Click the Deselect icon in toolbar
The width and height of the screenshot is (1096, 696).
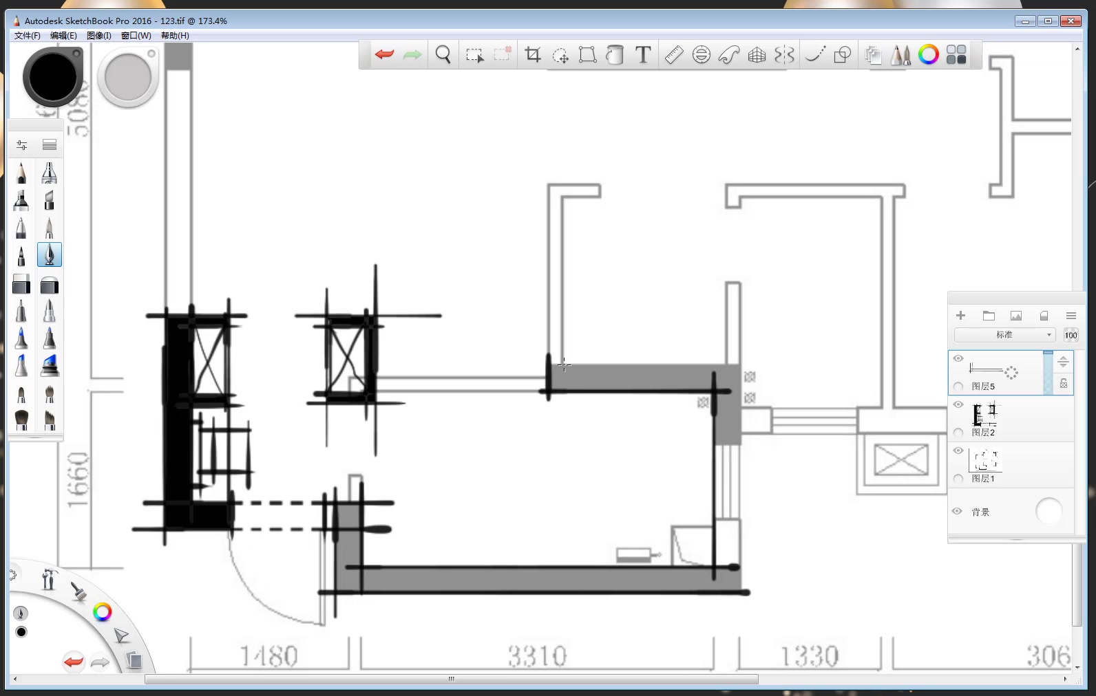[503, 54]
